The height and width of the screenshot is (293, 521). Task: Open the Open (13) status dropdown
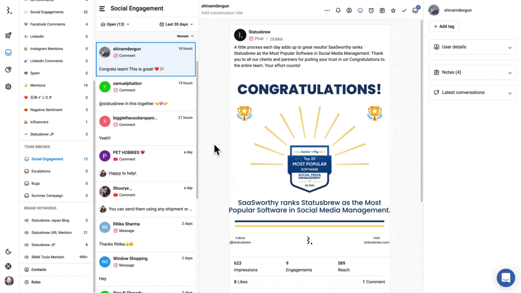[x=115, y=24]
